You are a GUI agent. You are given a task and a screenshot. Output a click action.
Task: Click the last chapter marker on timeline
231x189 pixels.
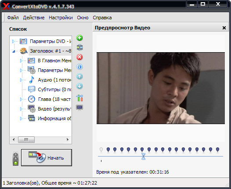tap(217, 150)
